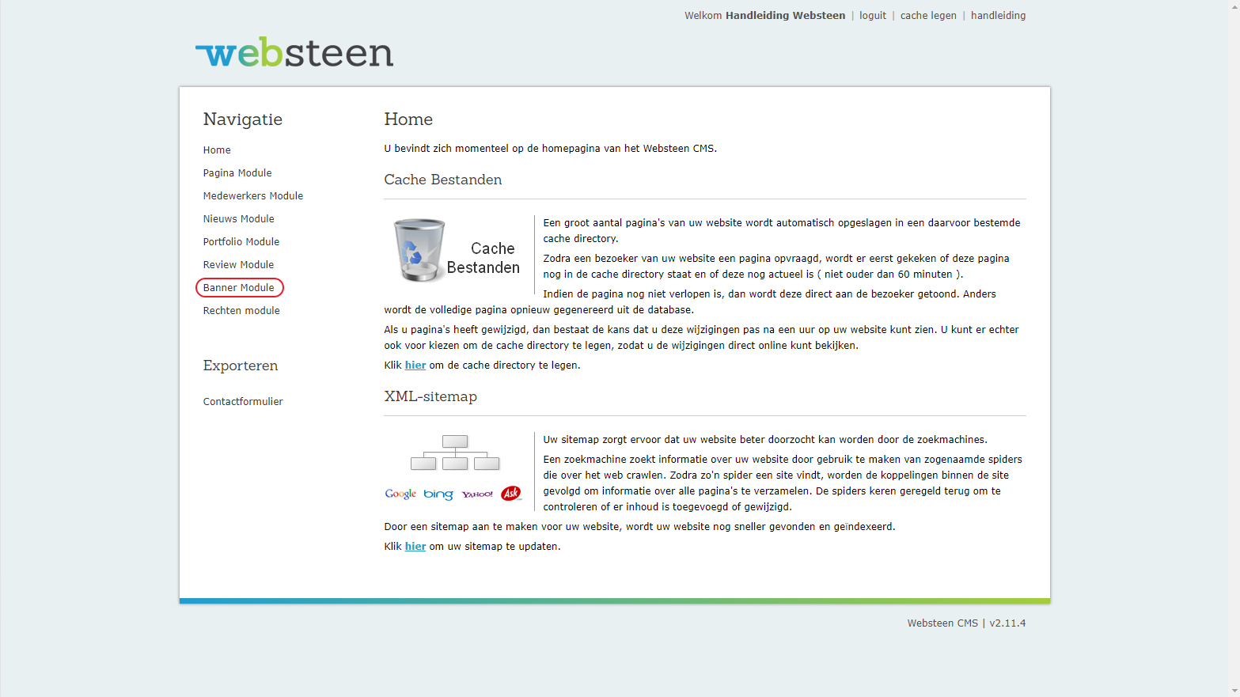Click the Google logo
The image size is (1240, 697).
[400, 494]
